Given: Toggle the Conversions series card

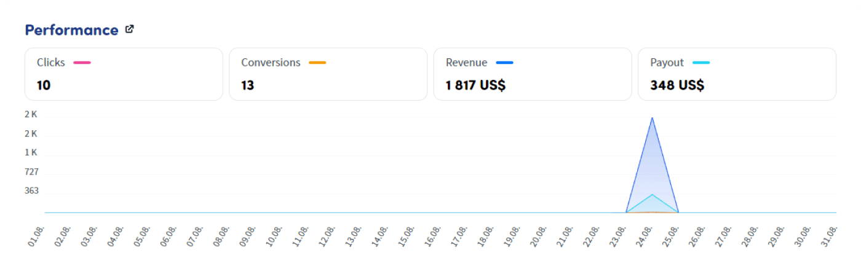Looking at the screenshot, I should click(x=328, y=74).
